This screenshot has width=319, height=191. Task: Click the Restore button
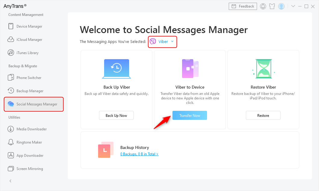pyautogui.click(x=263, y=115)
